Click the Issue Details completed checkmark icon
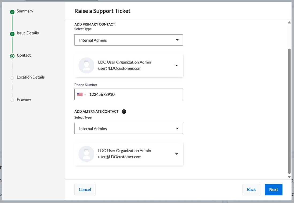The width and height of the screenshot is (294, 203). (12, 34)
